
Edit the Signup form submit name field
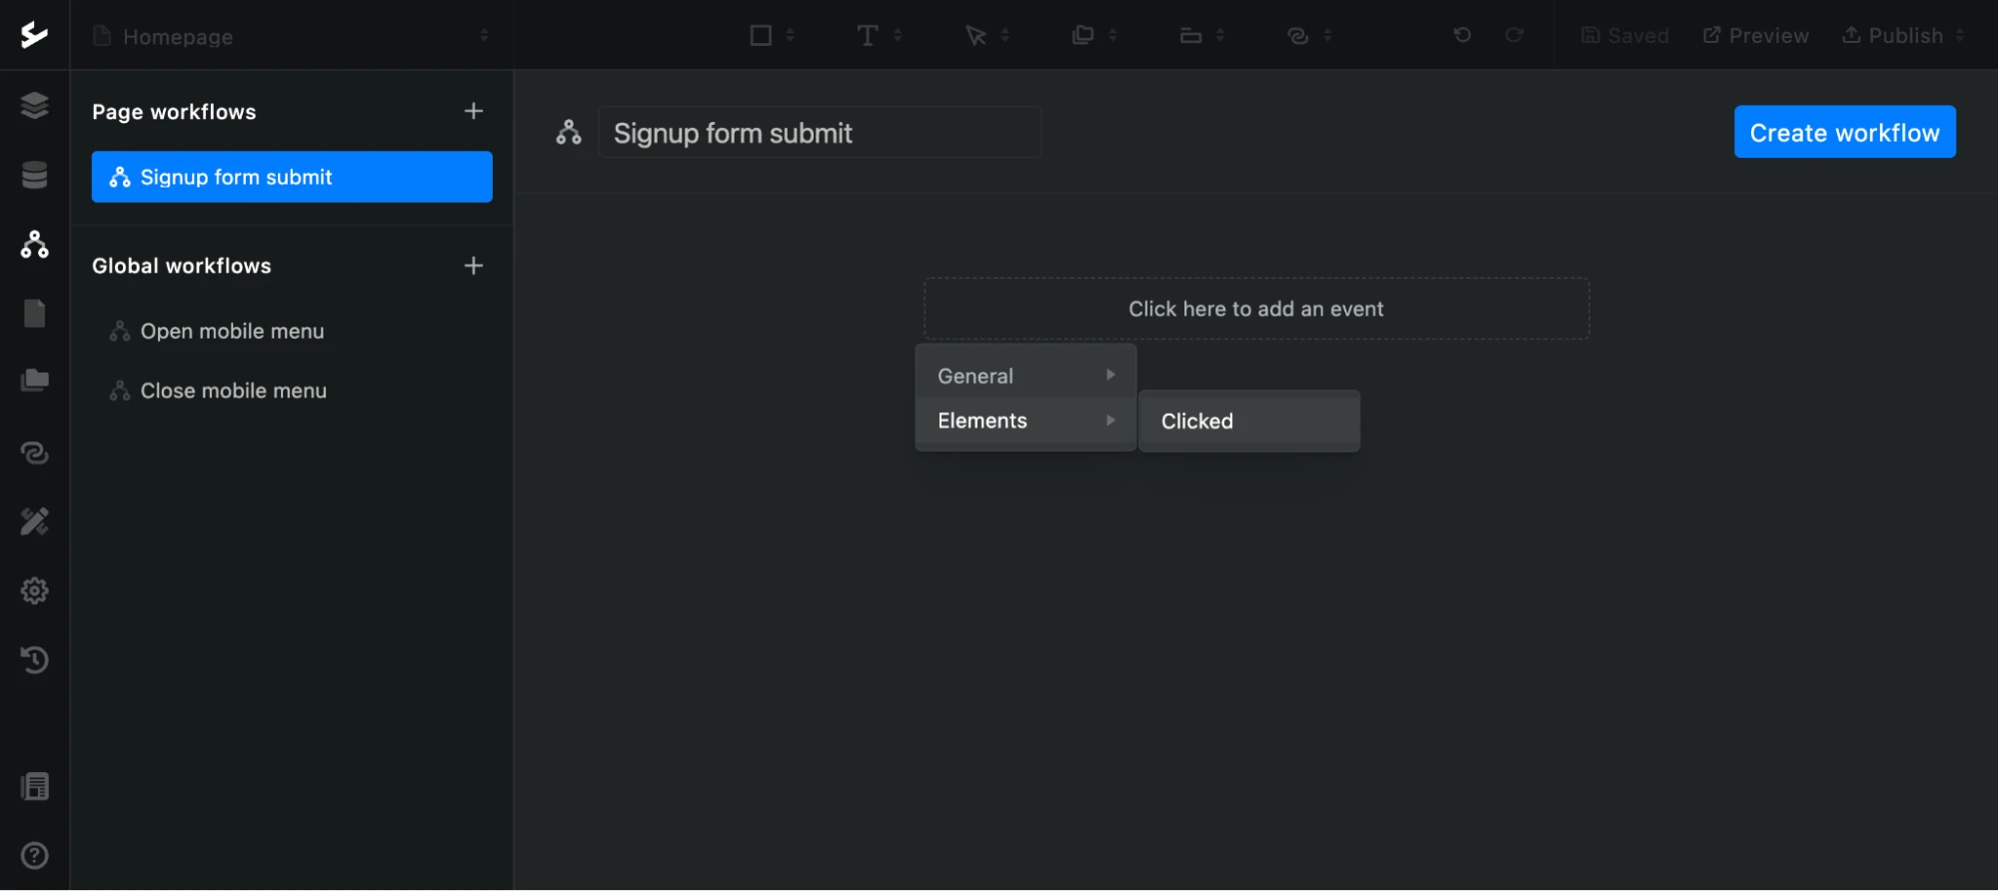coord(820,133)
